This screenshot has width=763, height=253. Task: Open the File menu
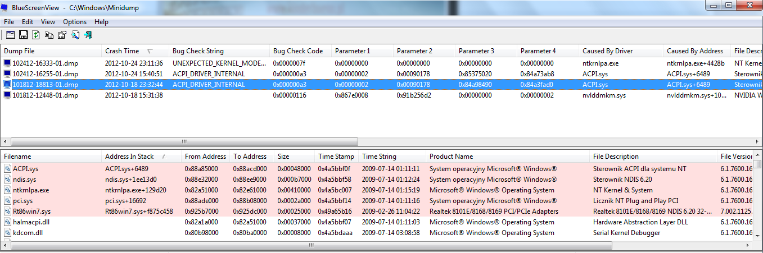(x=9, y=22)
